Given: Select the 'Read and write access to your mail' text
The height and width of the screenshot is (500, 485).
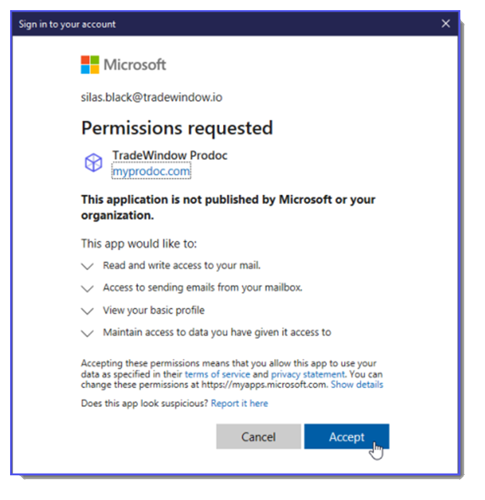Looking at the screenshot, I should [x=181, y=265].
